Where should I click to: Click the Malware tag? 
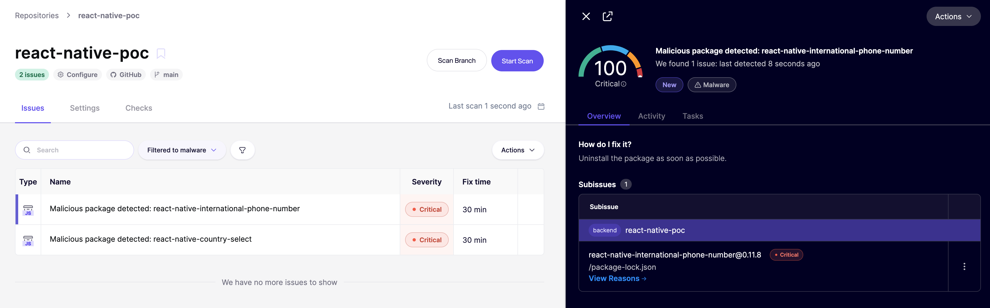click(712, 85)
